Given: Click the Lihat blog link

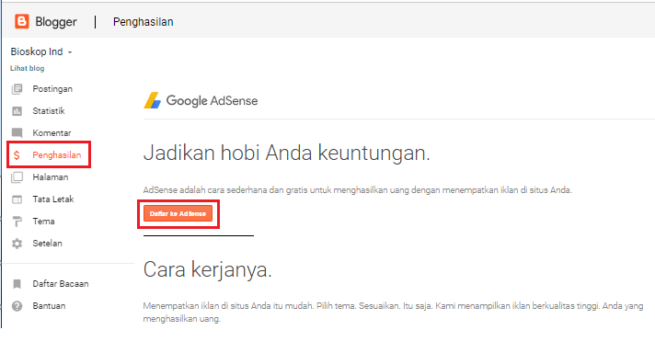Looking at the screenshot, I should [x=28, y=68].
